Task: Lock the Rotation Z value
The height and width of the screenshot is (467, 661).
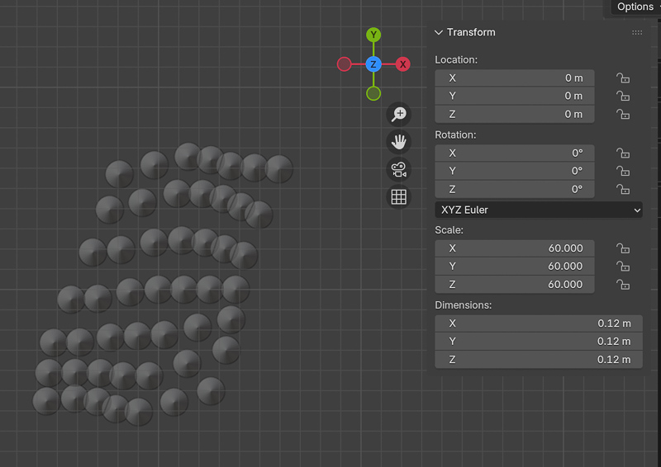Action: 623,190
